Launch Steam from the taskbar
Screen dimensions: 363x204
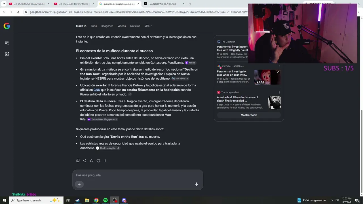click(77, 200)
